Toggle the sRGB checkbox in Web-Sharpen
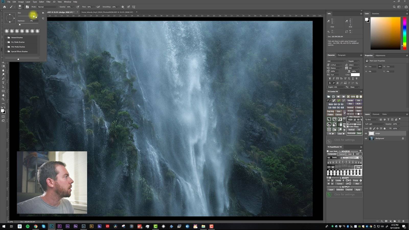 348,124
